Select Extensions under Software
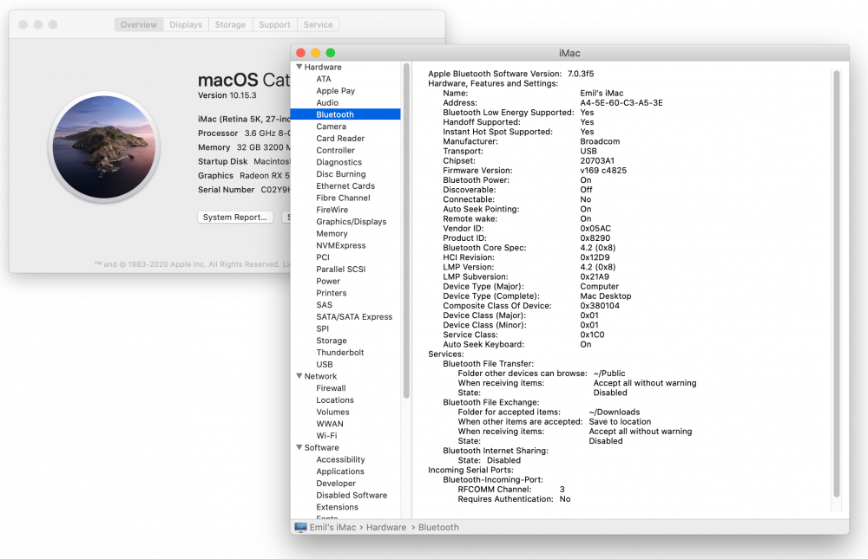This screenshot has height=559, width=868. click(337, 507)
